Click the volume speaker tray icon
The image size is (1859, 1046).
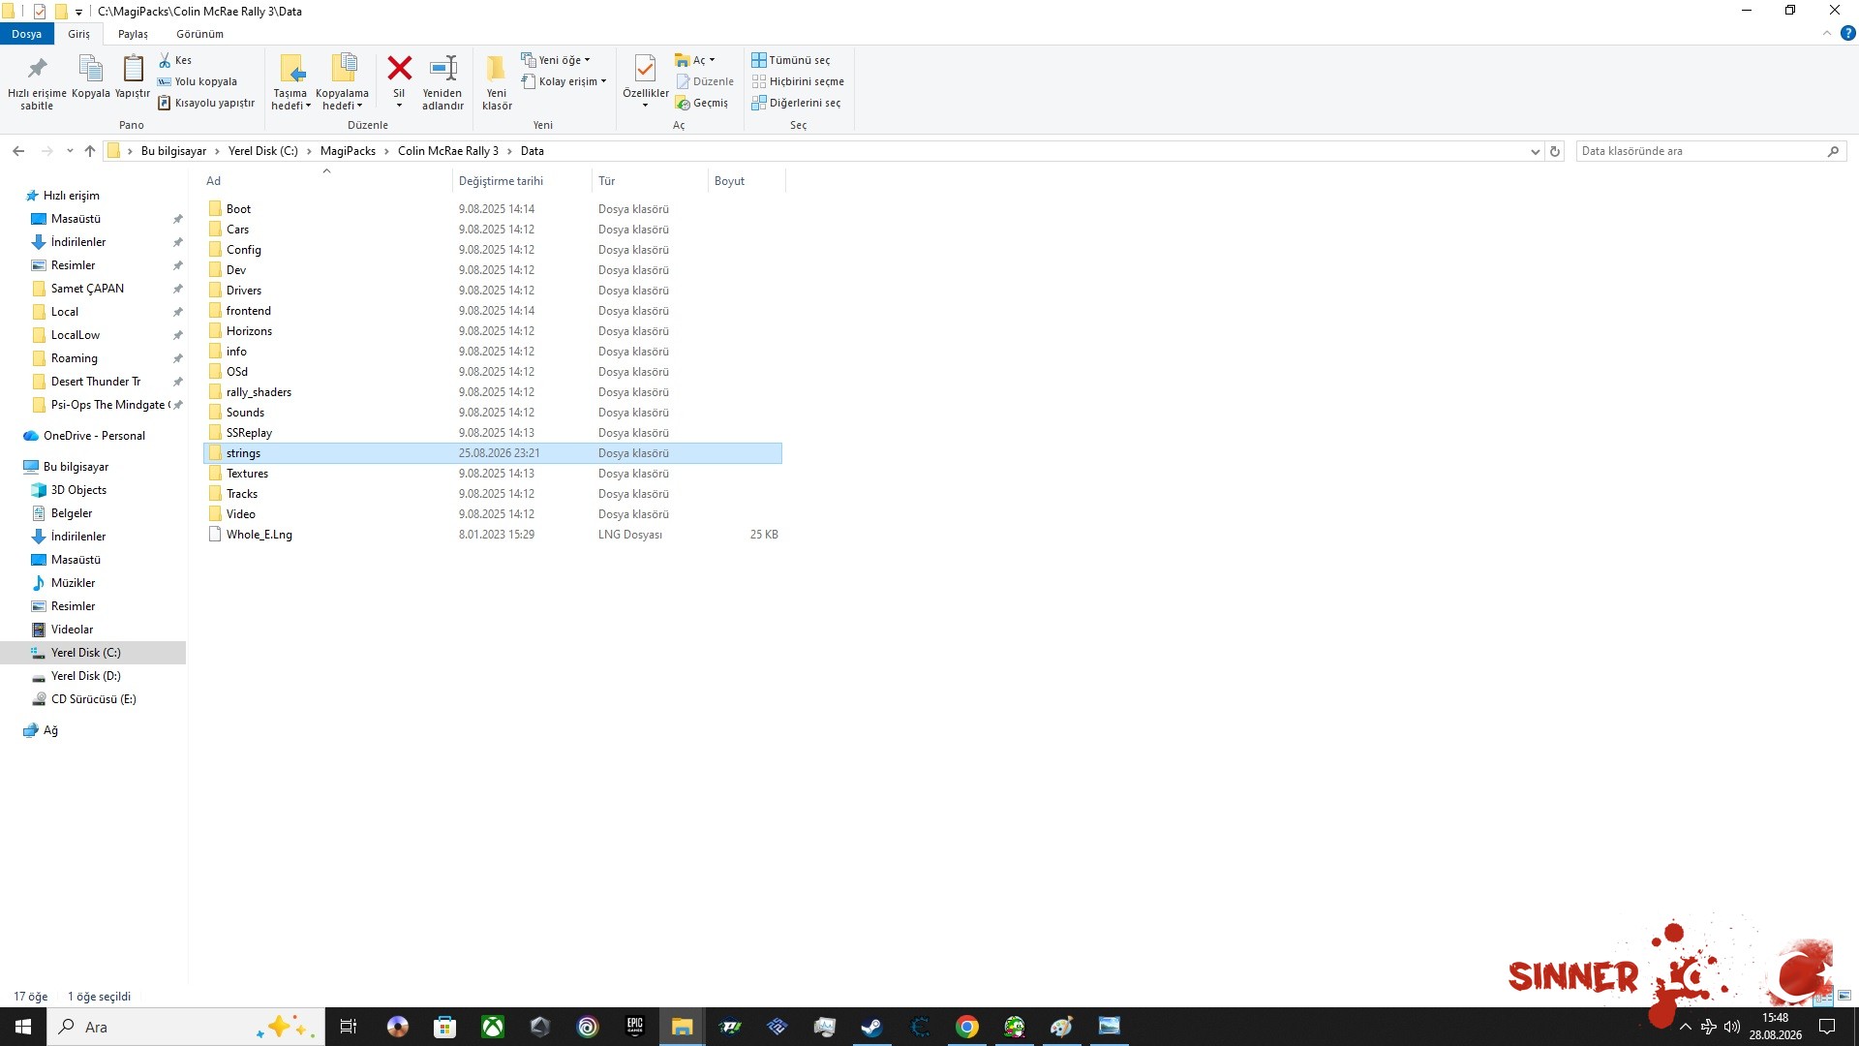coord(1732,1027)
